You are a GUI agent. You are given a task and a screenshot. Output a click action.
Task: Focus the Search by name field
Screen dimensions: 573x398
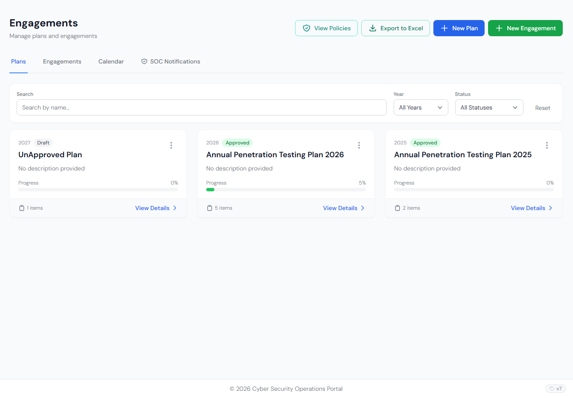pos(202,107)
